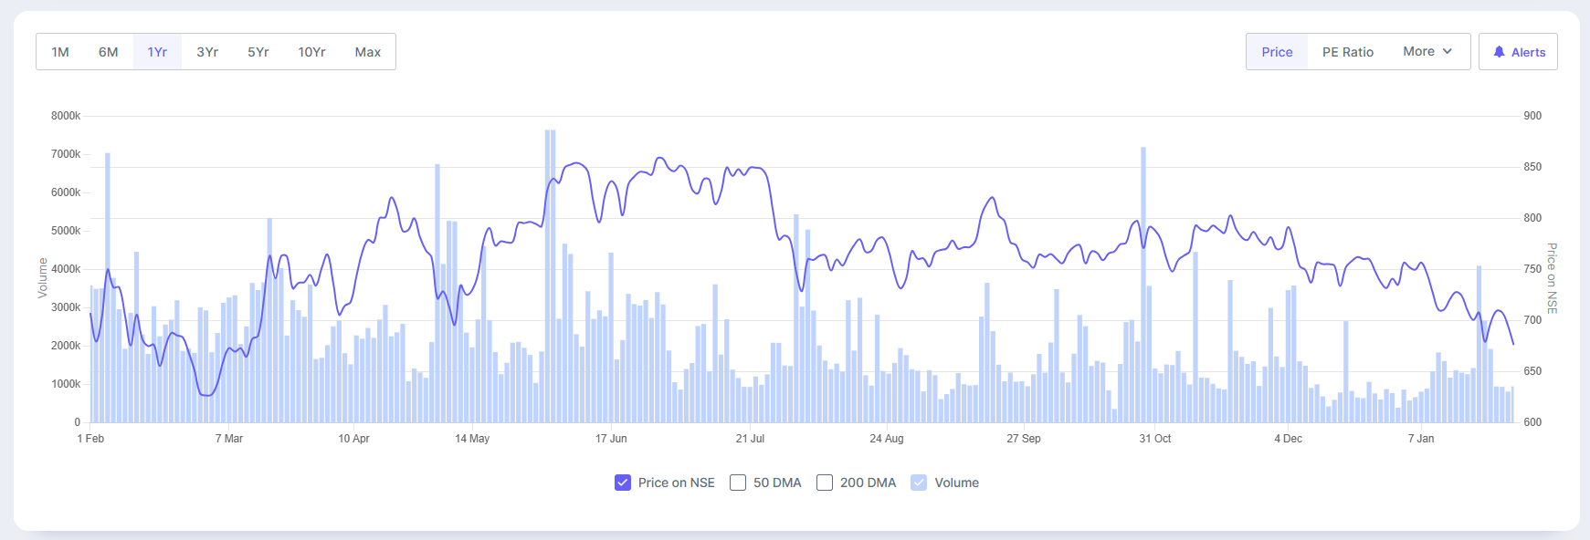Click the 21 Jul x-axis date label
Viewport: 1590px width, 540px height.
(x=750, y=439)
